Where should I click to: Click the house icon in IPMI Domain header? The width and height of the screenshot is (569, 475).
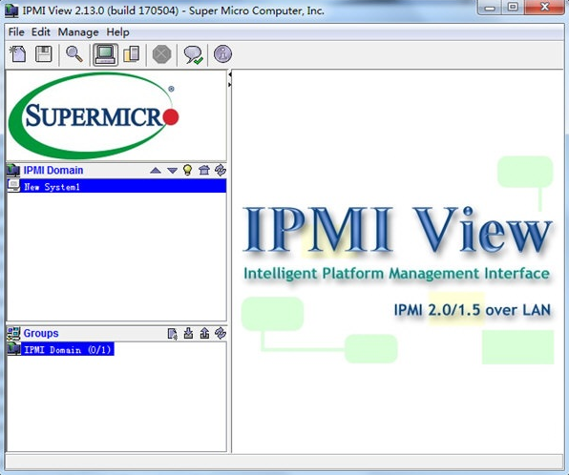coord(204,170)
